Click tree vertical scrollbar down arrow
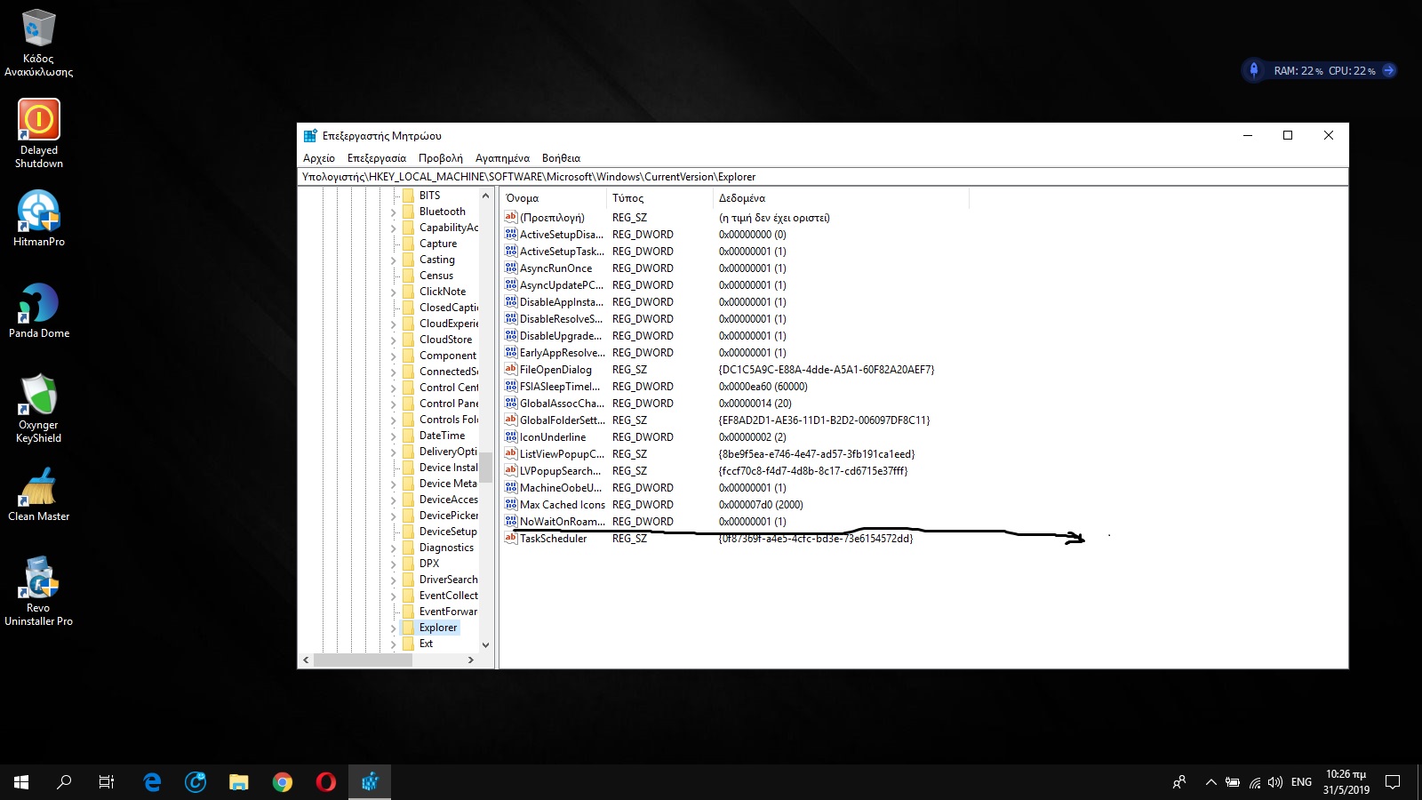Image resolution: width=1422 pixels, height=800 pixels. pos(485,644)
